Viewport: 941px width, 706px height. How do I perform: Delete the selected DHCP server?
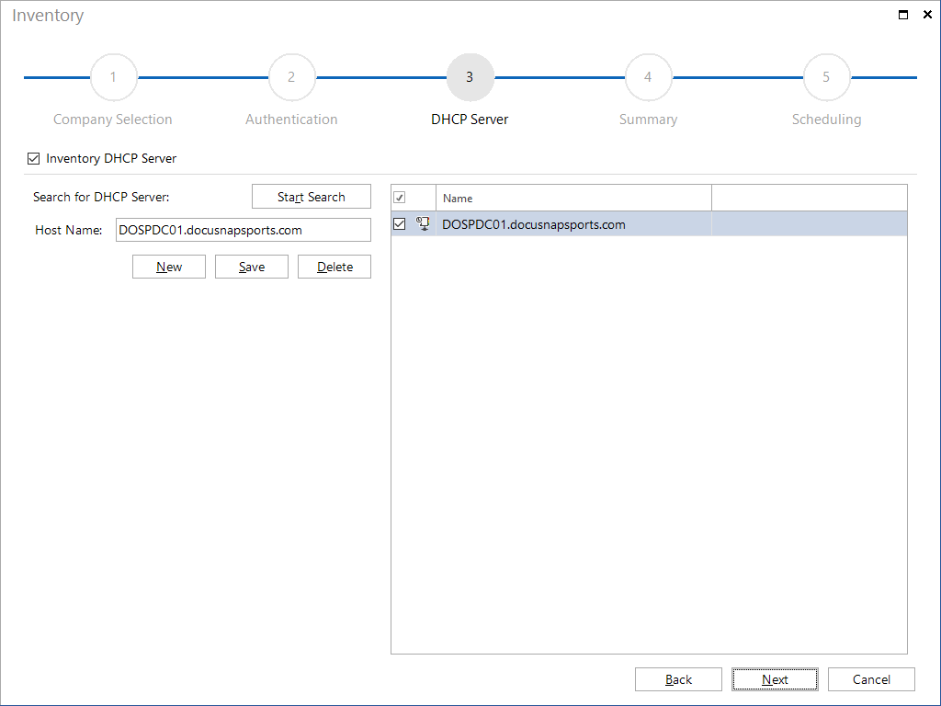tap(334, 267)
